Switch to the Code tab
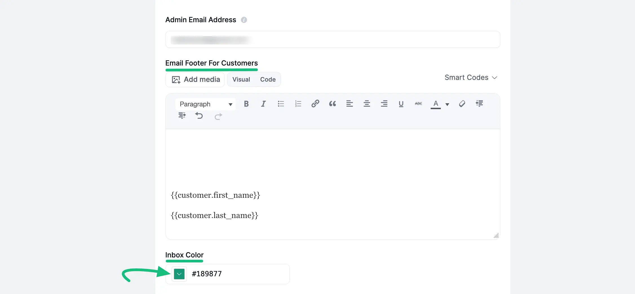This screenshot has width=635, height=294. (x=267, y=79)
